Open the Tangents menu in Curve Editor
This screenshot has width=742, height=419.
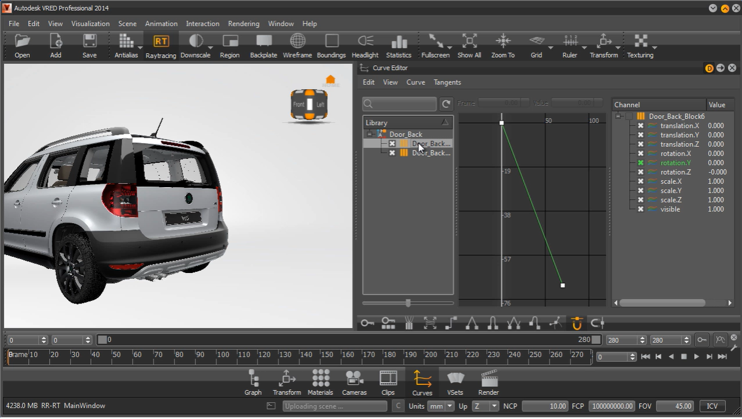tap(447, 82)
